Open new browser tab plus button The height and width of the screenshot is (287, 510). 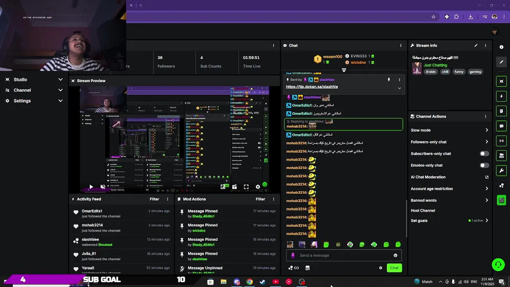pos(141,5)
